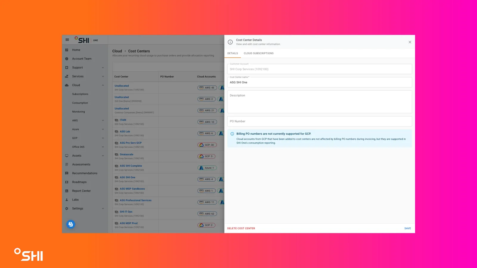
Task: Collapse the Cloud menu chevron
Action: point(103,85)
